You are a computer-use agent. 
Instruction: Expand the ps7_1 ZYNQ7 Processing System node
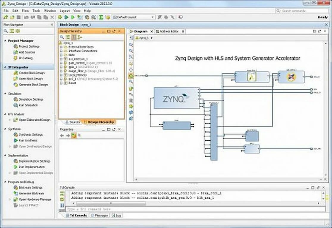click(x=61, y=79)
